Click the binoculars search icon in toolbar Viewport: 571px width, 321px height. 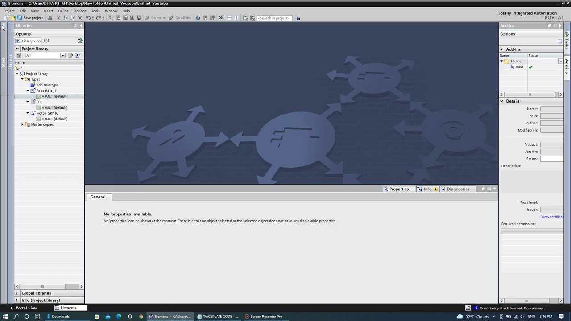(298, 18)
